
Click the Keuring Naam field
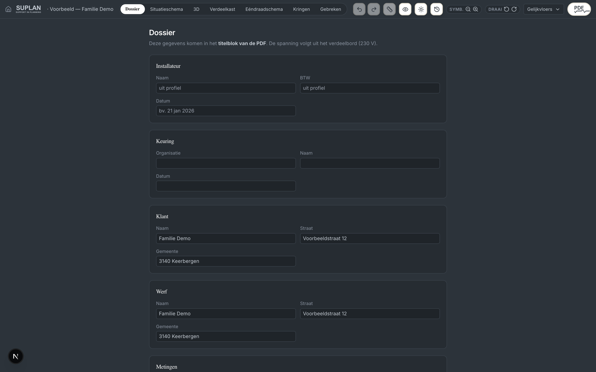pos(370,163)
